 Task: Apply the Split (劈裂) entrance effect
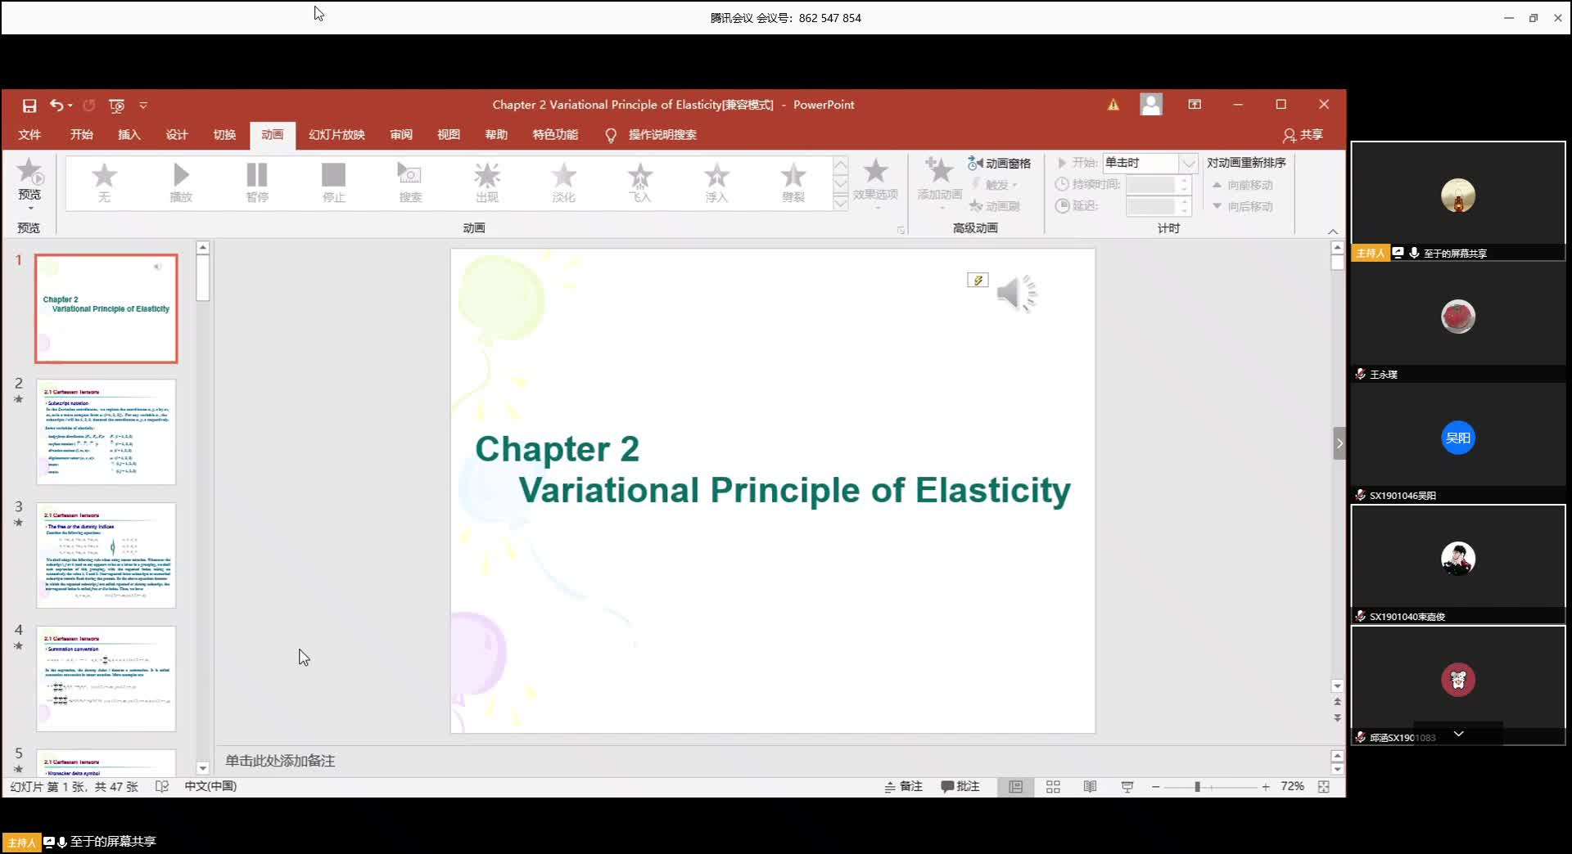click(x=793, y=182)
